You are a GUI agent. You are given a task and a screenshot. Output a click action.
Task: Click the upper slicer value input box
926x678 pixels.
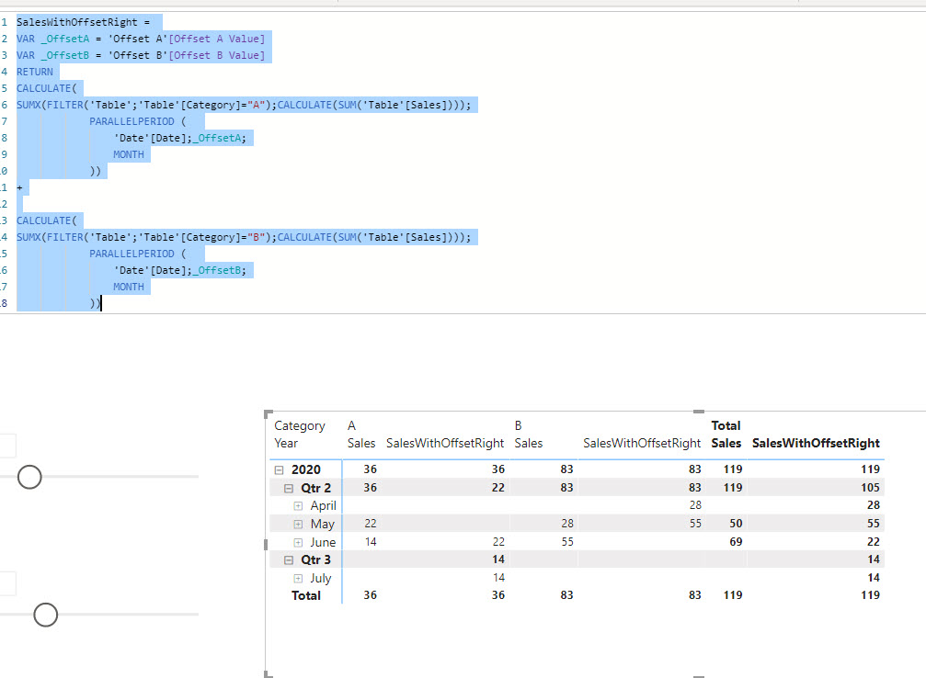click(x=7, y=446)
